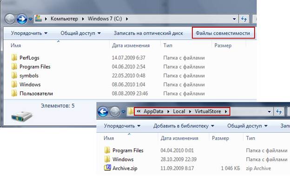The image size is (290, 179).
Task: Open Общий доступ menu in Windows 7 (C:) window
Action: click(x=81, y=33)
